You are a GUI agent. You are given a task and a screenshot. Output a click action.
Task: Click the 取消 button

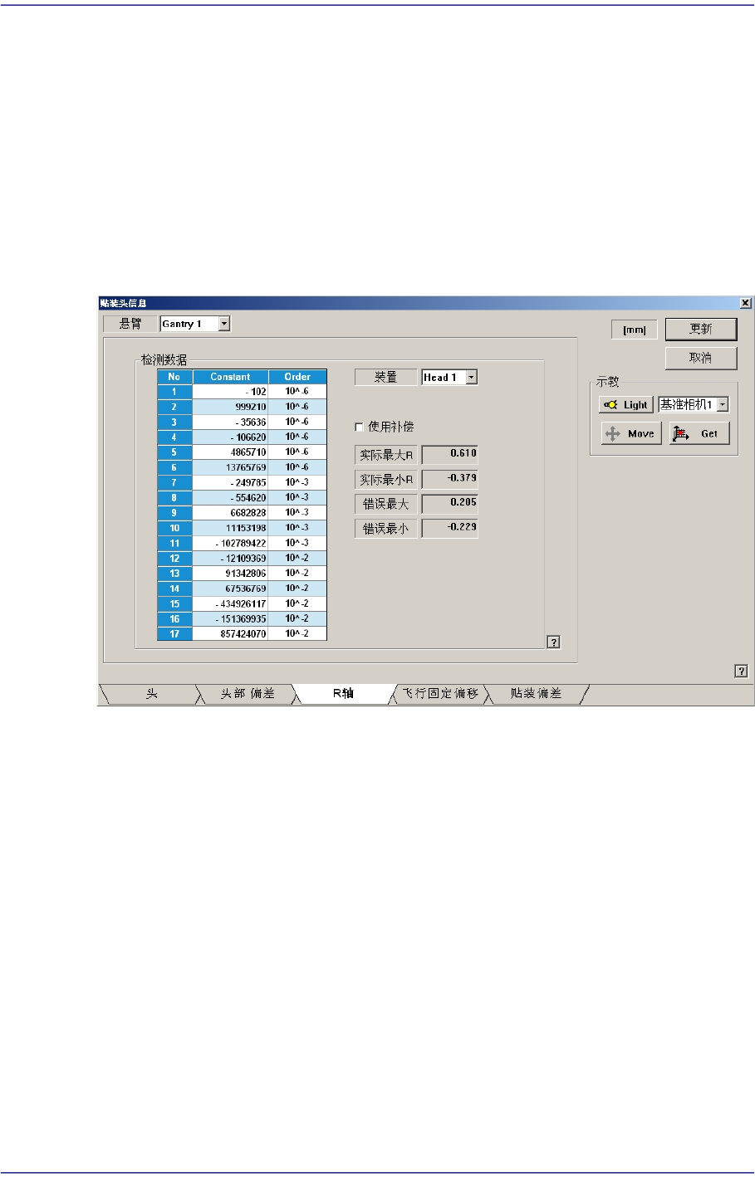[x=701, y=358]
